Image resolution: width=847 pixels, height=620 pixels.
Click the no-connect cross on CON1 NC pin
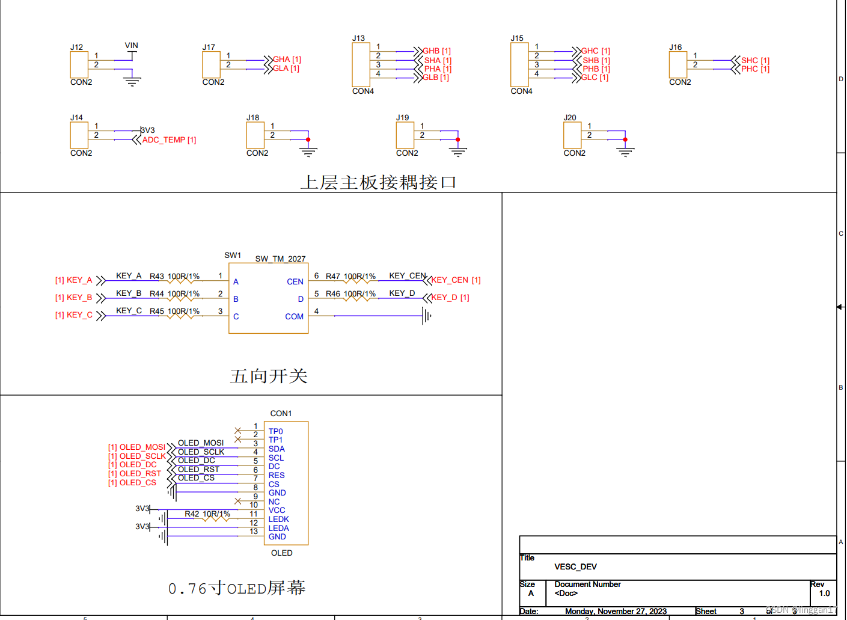pyautogui.click(x=238, y=501)
